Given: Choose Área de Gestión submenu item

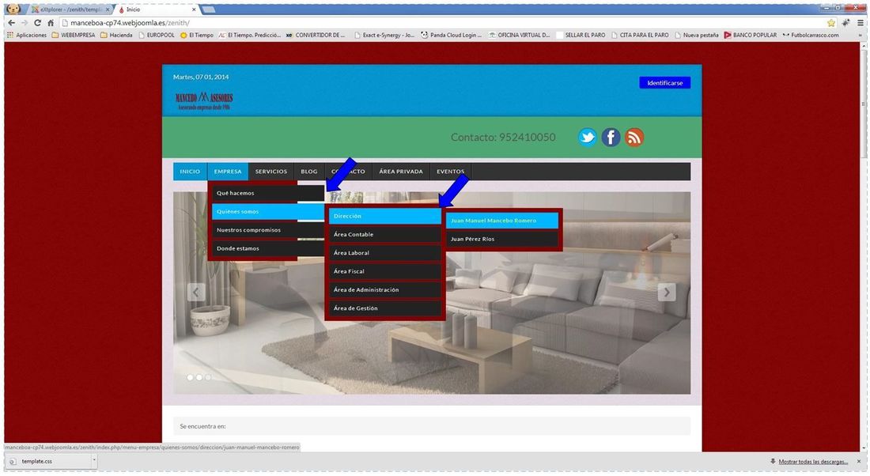Looking at the screenshot, I should tap(385, 308).
